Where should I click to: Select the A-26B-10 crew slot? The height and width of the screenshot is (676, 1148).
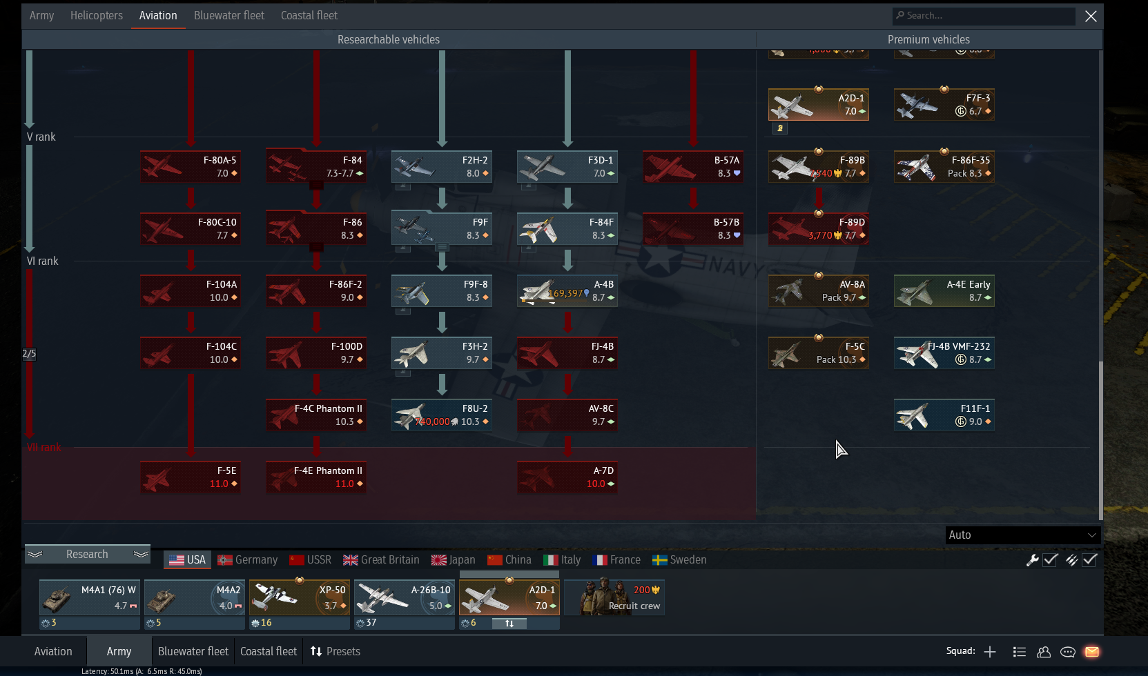(405, 597)
